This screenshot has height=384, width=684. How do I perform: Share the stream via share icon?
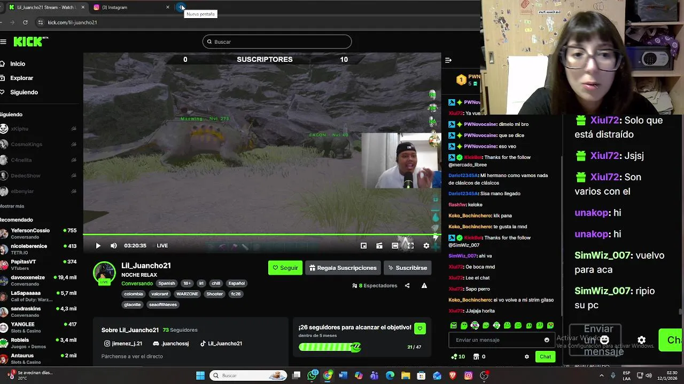[407, 286]
